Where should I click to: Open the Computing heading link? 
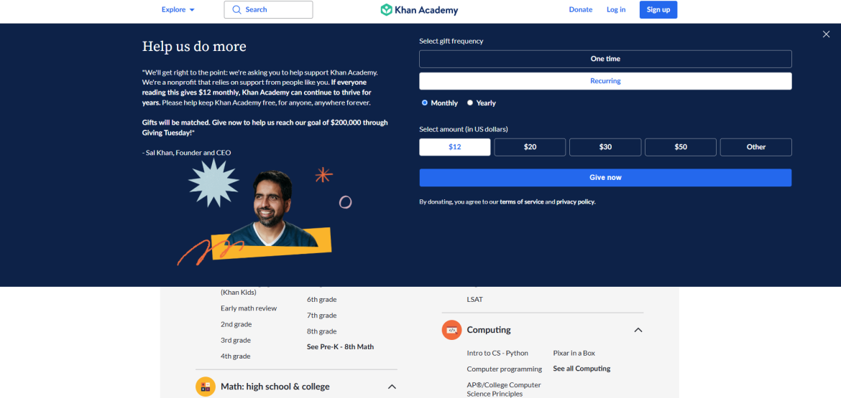click(489, 330)
